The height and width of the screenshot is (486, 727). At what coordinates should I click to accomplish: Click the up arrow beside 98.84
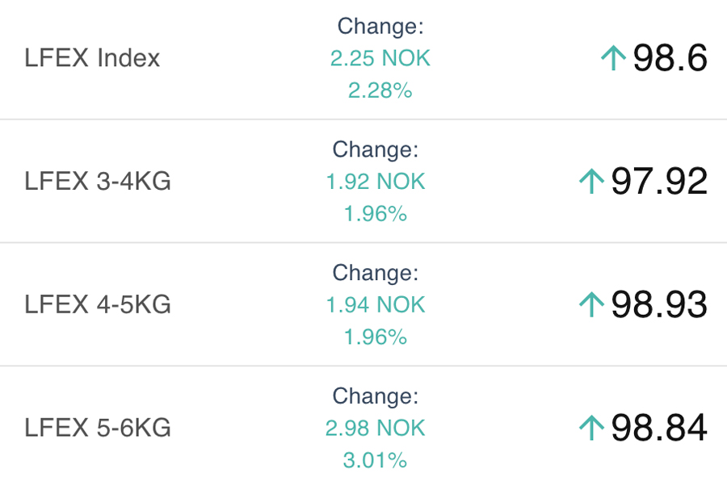tap(592, 428)
